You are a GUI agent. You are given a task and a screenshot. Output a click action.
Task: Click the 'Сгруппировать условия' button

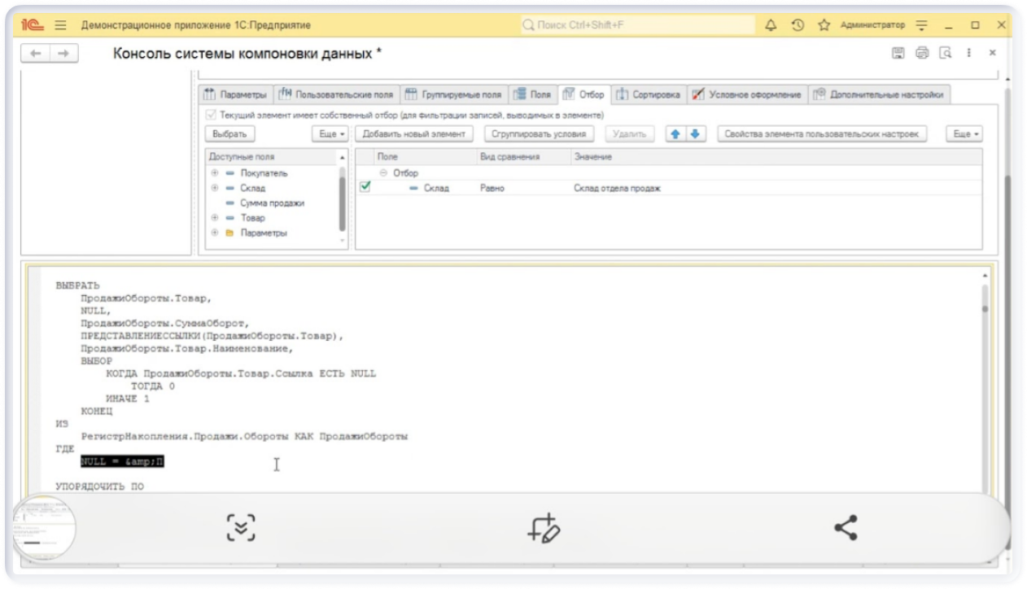[538, 134]
